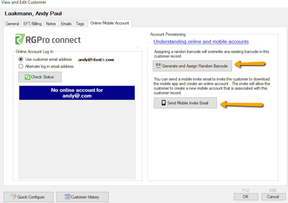288x203 pixels.
Task: Click customer name Laakmann, Andy Paul
Action: pos(33,13)
